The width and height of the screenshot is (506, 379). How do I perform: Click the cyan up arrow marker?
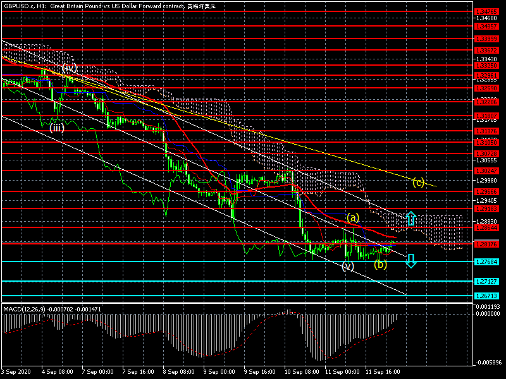point(410,219)
